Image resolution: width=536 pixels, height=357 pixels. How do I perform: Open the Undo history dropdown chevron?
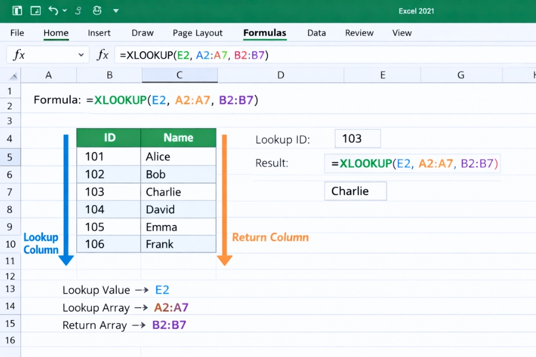tap(64, 10)
